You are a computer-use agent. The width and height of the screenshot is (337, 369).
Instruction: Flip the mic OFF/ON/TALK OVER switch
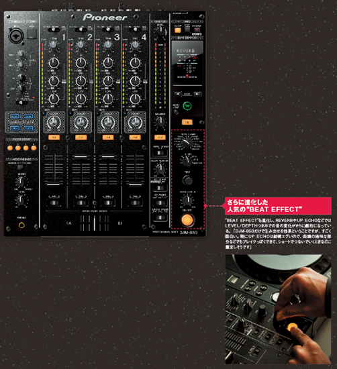(x=21, y=103)
